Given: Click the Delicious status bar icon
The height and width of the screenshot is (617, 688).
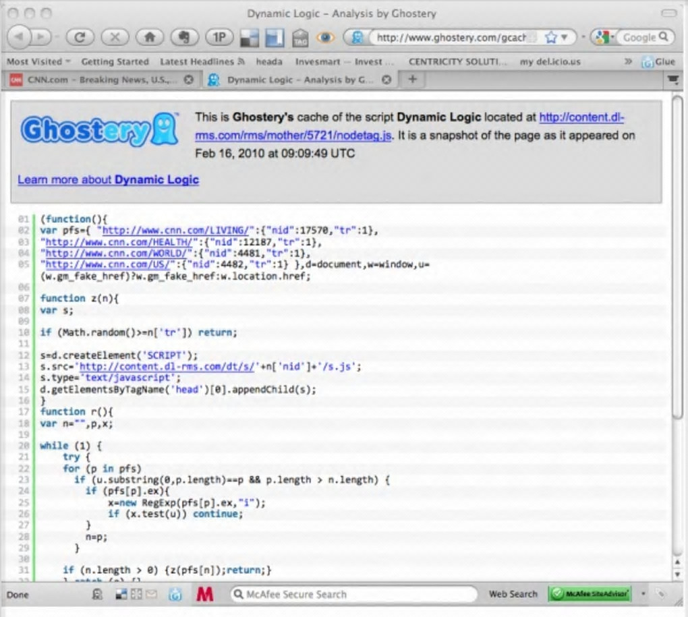Looking at the screenshot, I should click(121, 594).
